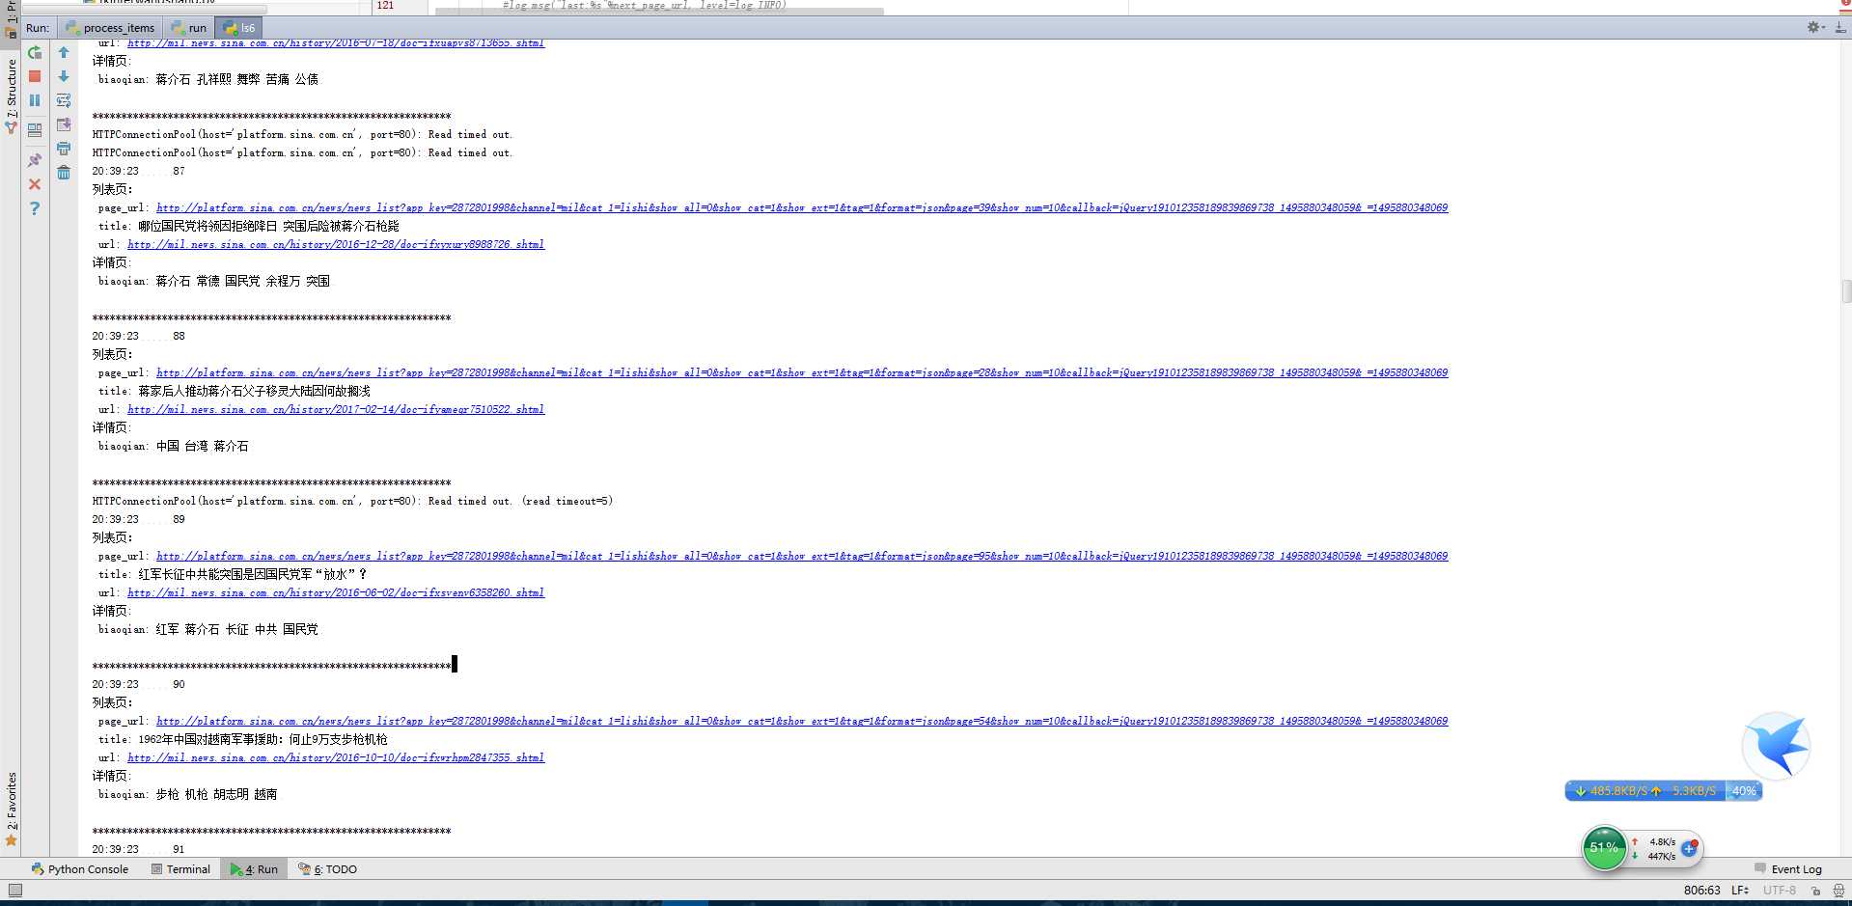Open the 2: Favorites side panel

(11, 809)
